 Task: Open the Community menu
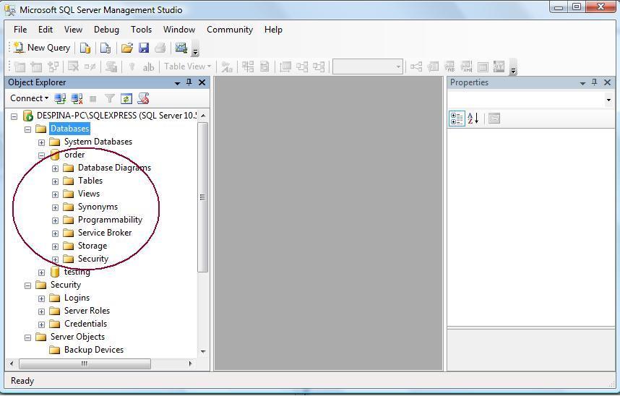tap(230, 30)
